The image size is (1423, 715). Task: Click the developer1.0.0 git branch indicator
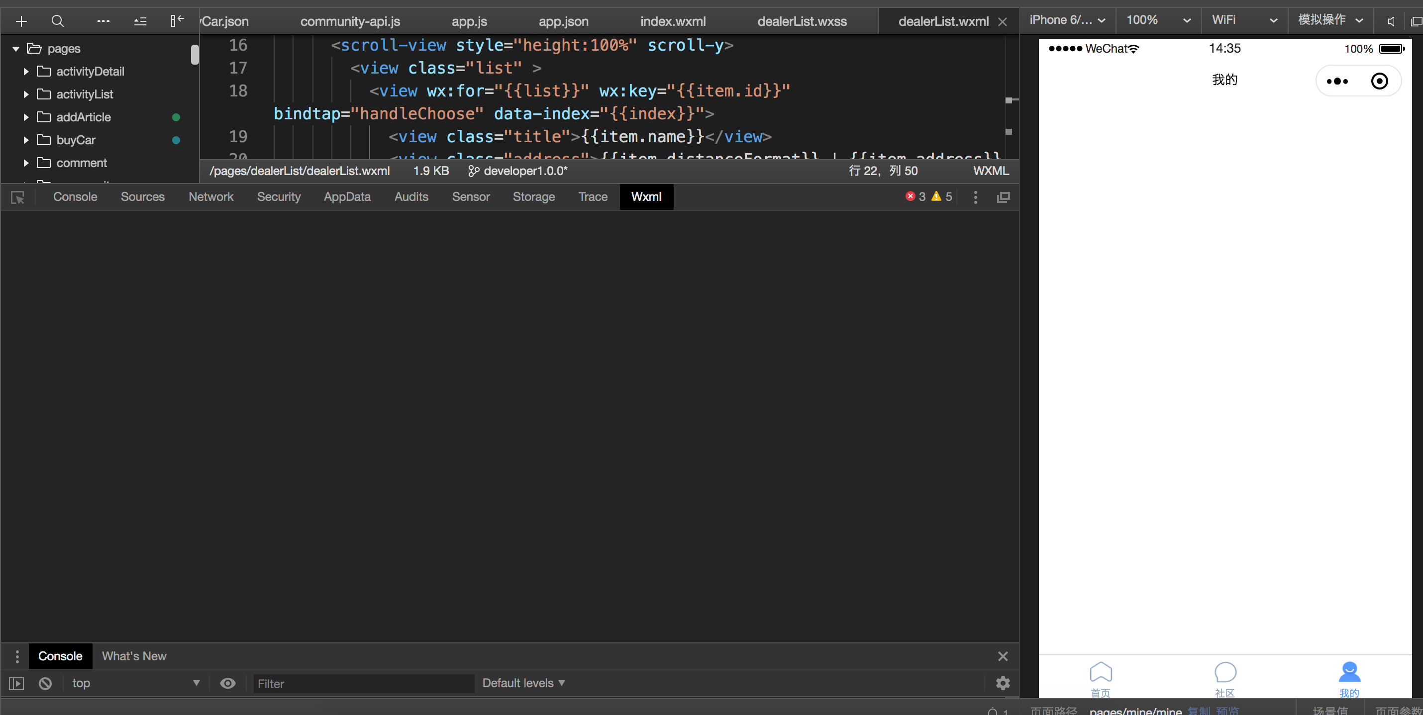(517, 171)
